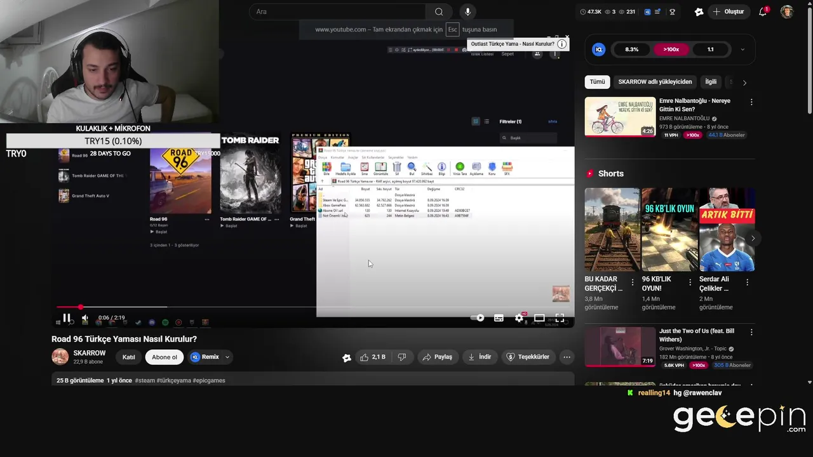Show more filter chips with right arrow
Screen dimensions: 813x457
pos(744,83)
